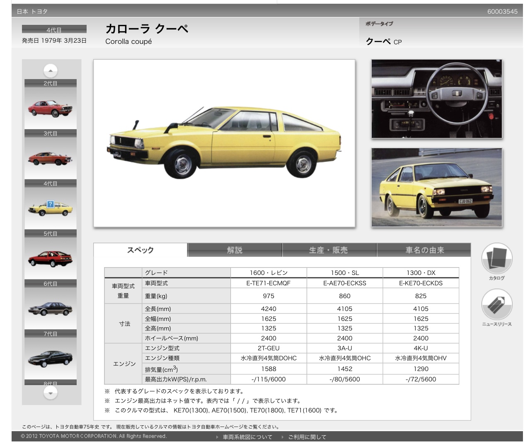530x446 pixels.
Task: Open the 車名の由来 tab
Action: click(x=424, y=250)
